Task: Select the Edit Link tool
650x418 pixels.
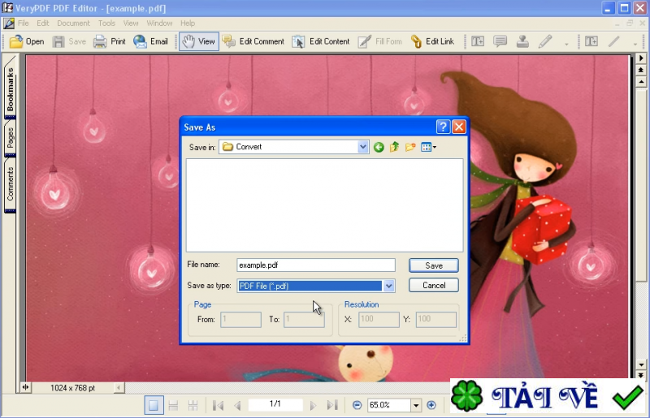Action: tap(432, 41)
